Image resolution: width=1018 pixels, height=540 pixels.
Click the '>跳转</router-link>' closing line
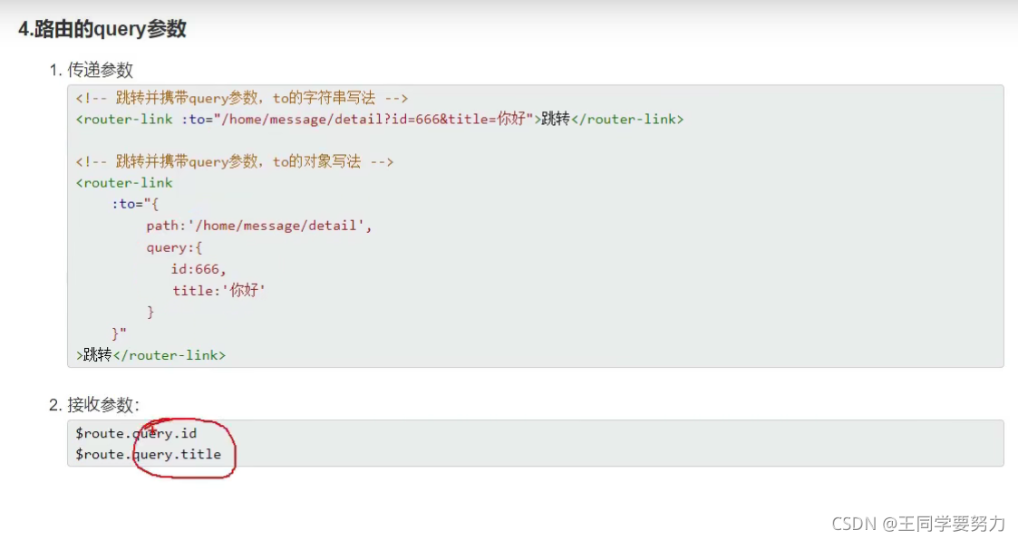point(150,355)
